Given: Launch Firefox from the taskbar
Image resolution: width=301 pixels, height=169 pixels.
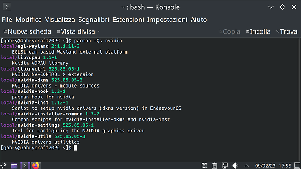Looking at the screenshot, I should pos(36,166).
